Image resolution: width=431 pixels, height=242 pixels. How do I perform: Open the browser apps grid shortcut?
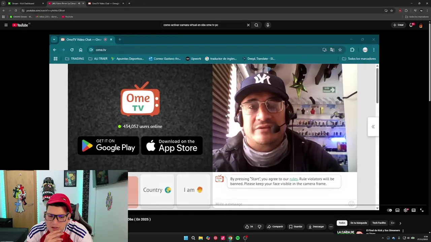(3, 17)
